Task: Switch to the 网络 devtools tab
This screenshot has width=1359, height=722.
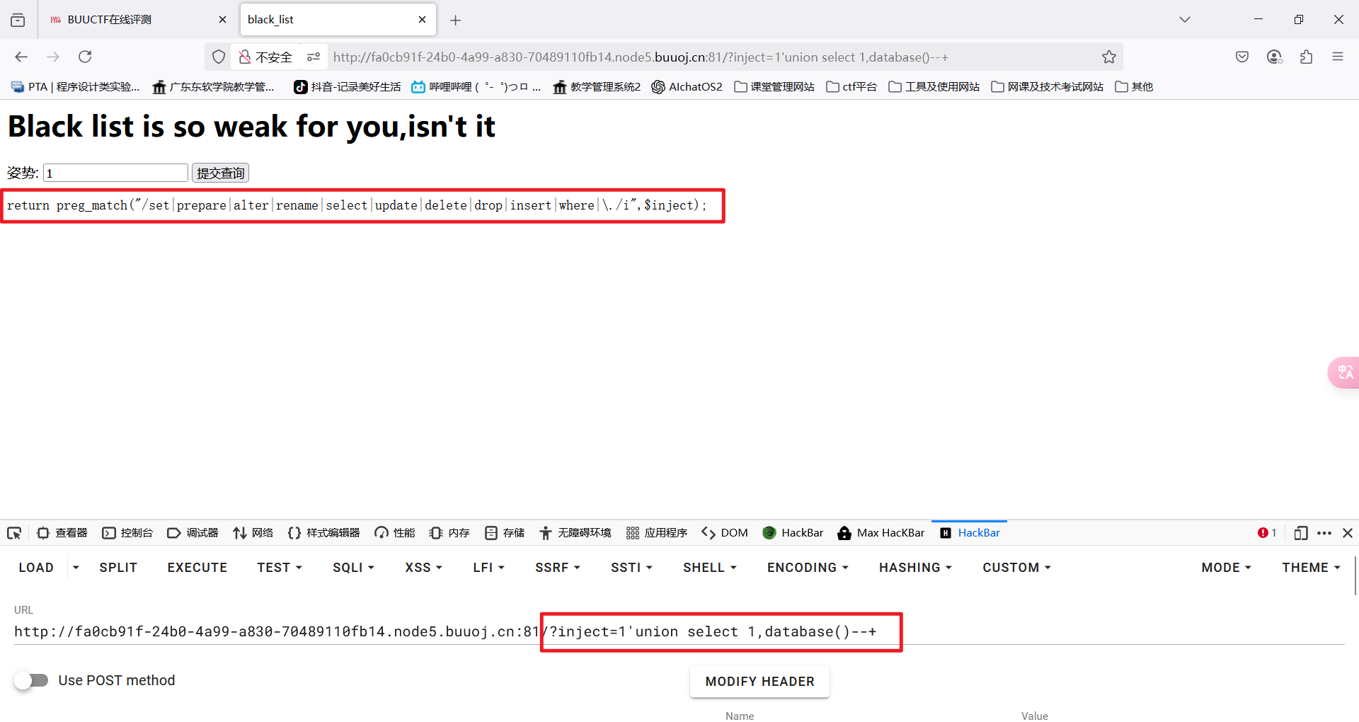Action: [253, 532]
